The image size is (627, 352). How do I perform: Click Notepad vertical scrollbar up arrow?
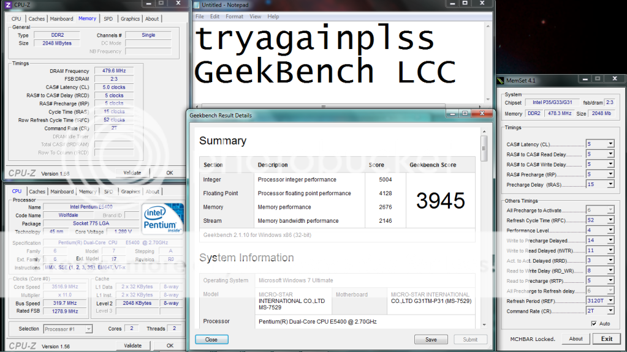(x=488, y=26)
